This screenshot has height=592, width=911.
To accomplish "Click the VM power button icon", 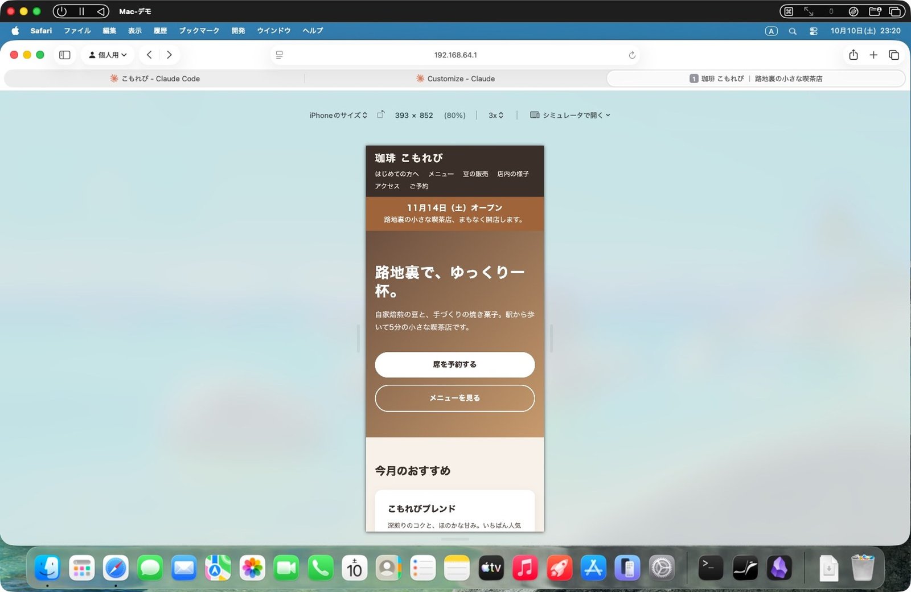I will (62, 11).
